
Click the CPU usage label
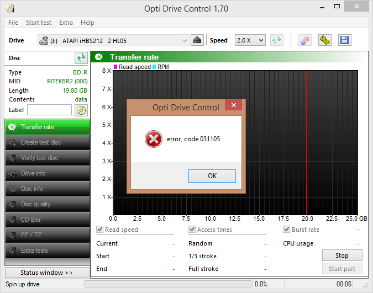[298, 243]
